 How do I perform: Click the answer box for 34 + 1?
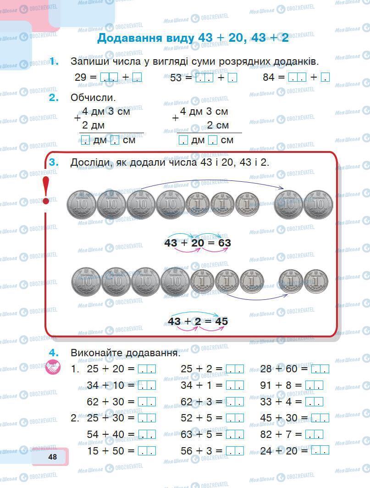click(x=235, y=385)
